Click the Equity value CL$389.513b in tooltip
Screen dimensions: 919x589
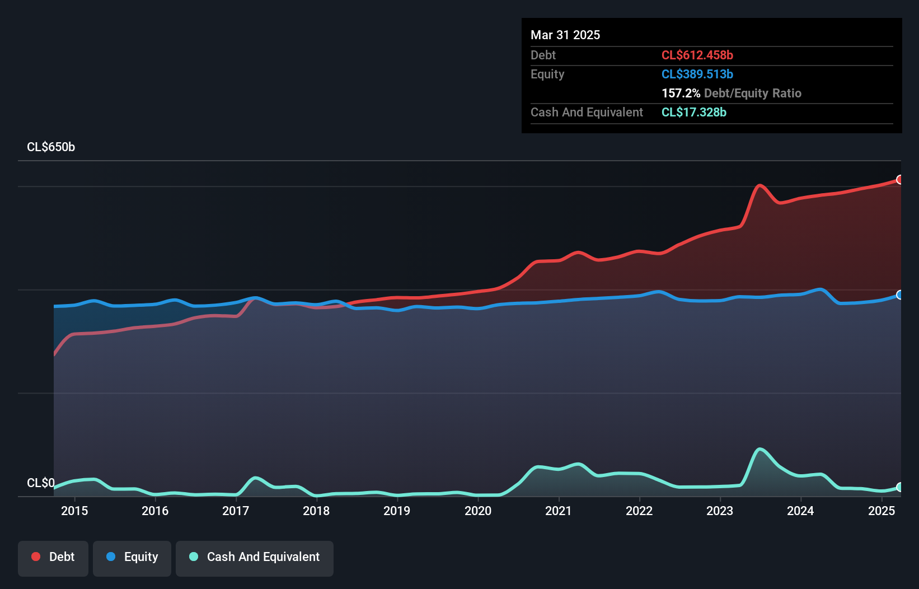pyautogui.click(x=697, y=74)
